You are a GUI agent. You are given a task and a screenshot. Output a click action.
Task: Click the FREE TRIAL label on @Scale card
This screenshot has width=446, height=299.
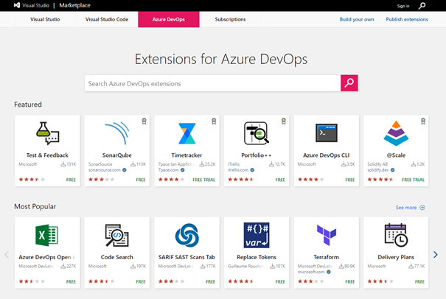(x=413, y=180)
